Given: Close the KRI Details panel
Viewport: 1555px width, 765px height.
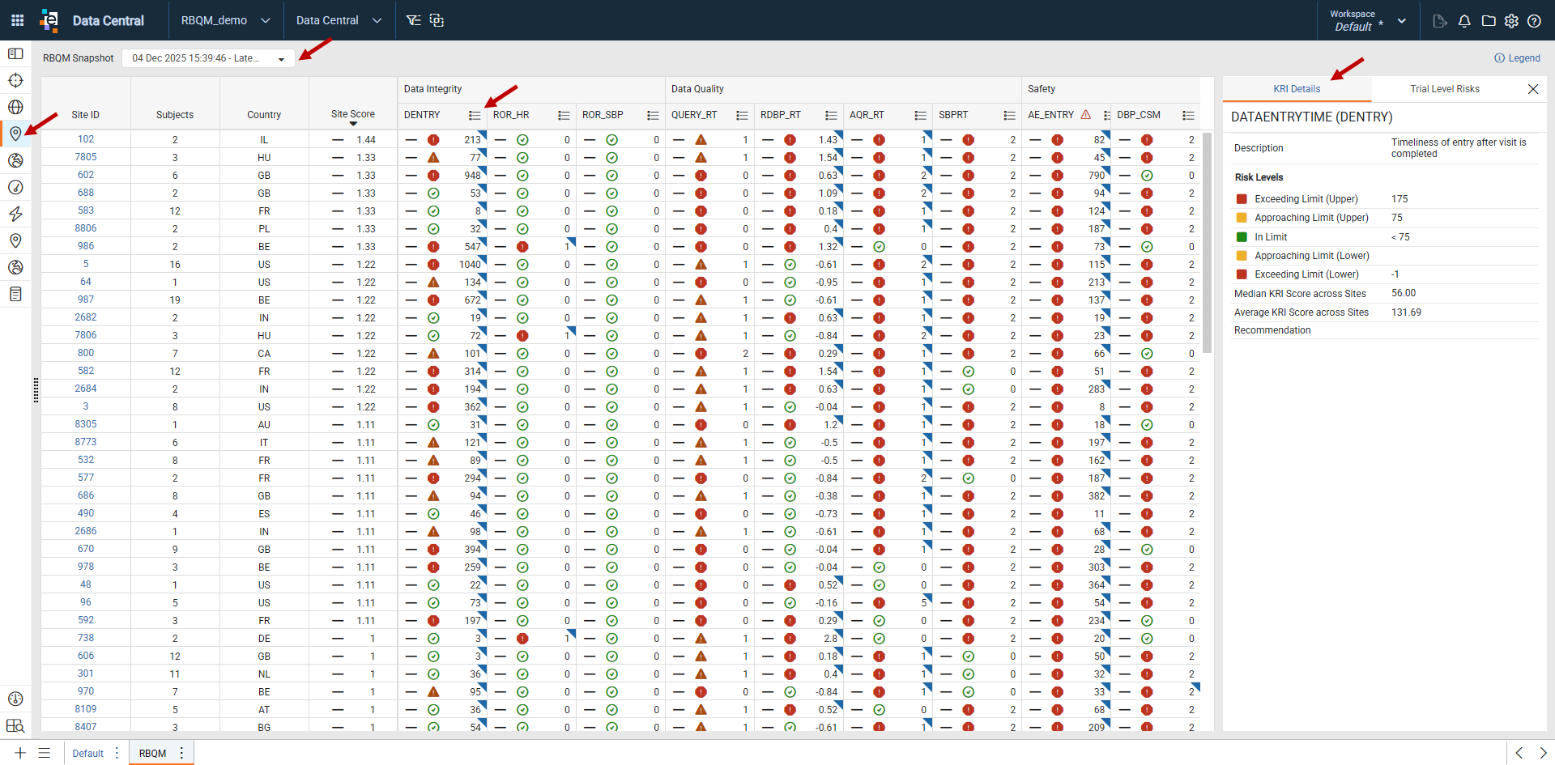Looking at the screenshot, I should point(1533,89).
